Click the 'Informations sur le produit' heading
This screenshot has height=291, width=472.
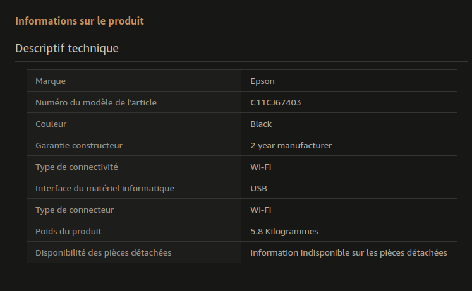coord(80,21)
